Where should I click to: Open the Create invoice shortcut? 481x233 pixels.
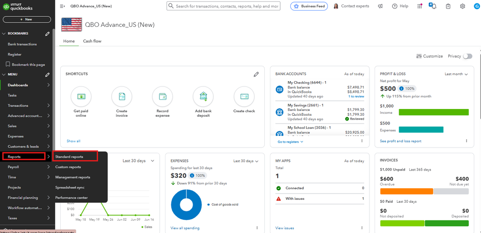click(122, 97)
